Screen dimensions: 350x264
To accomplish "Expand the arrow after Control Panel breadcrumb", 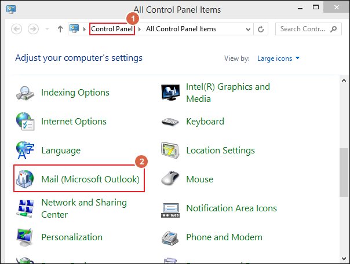I will (x=140, y=29).
